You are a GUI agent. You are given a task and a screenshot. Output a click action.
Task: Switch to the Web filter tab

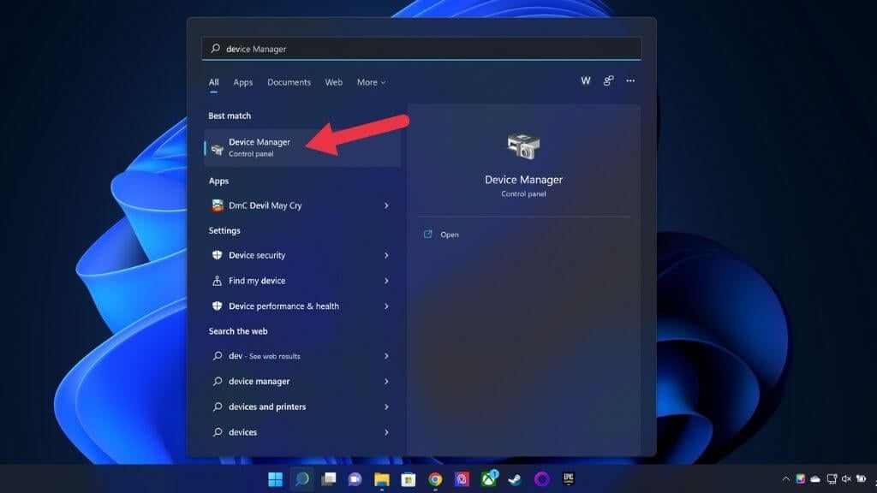(x=333, y=82)
